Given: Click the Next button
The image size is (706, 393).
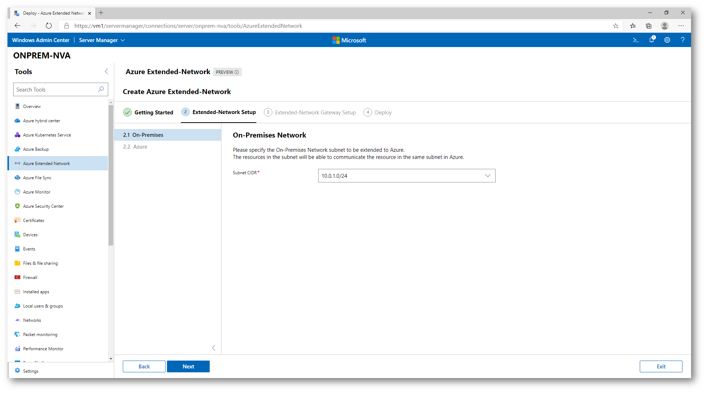Looking at the screenshot, I should [x=188, y=366].
